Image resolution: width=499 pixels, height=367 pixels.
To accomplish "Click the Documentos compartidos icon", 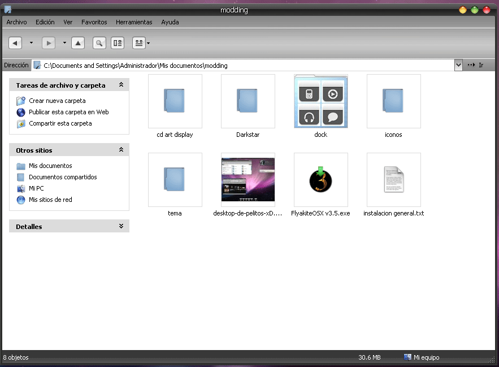I will click(x=21, y=177).
